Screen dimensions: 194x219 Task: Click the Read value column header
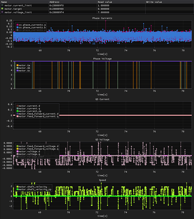105,2
